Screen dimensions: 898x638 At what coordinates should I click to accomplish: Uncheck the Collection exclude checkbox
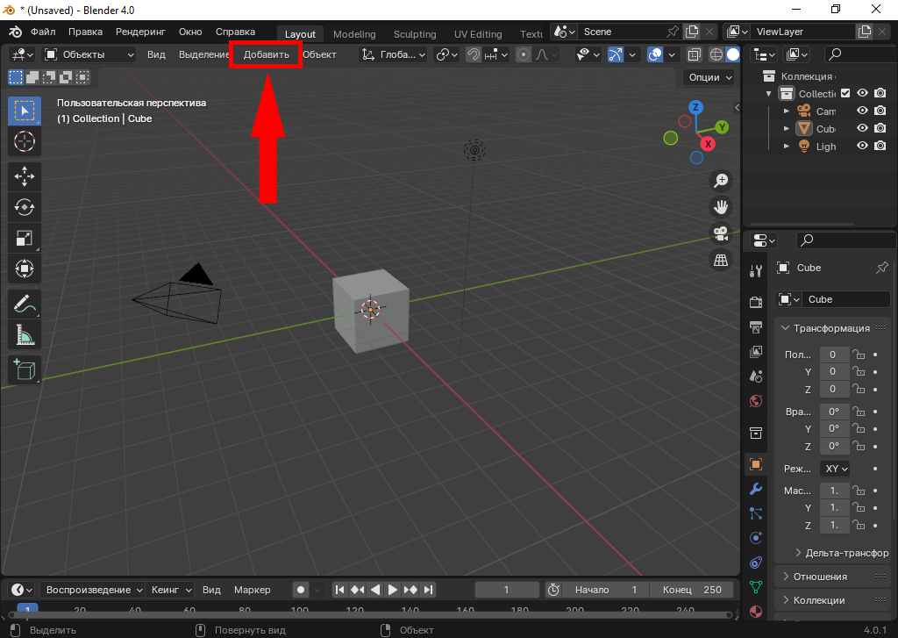845,93
